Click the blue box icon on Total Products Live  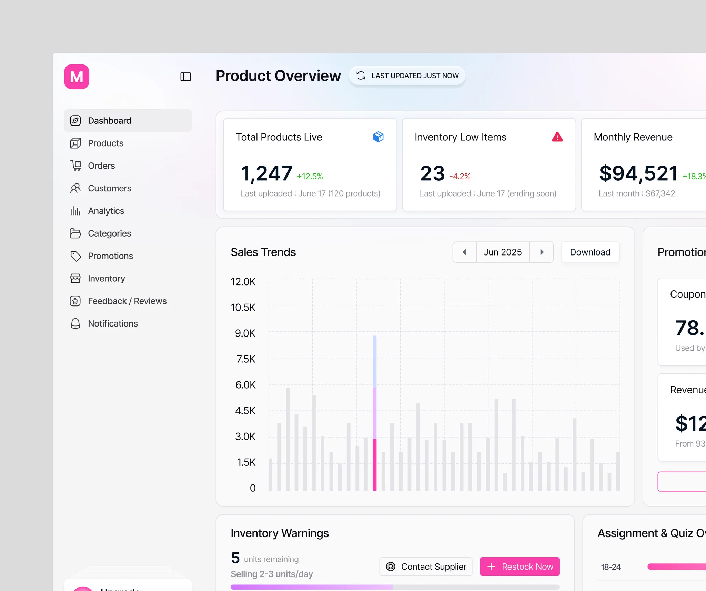[x=378, y=137]
